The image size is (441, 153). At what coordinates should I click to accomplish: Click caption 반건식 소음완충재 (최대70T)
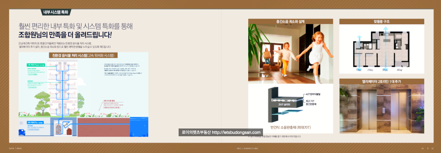coord(291,128)
